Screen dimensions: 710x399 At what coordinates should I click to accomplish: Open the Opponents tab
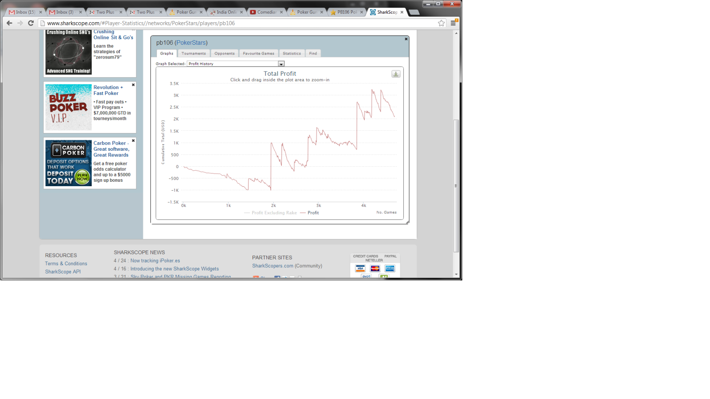(x=225, y=53)
